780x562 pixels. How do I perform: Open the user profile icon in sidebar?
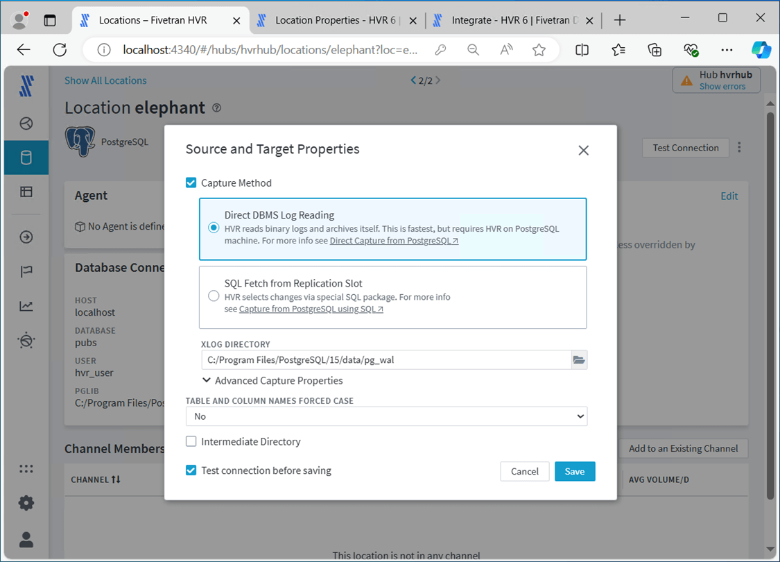pos(26,538)
